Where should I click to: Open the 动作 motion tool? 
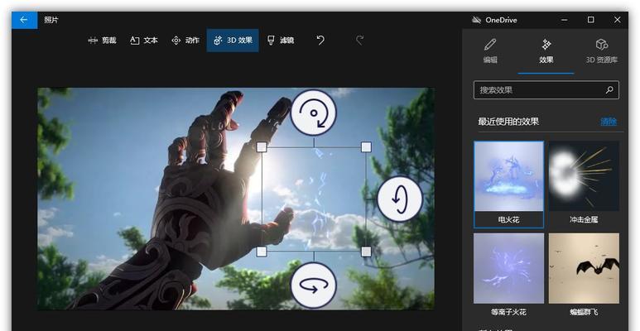point(185,41)
